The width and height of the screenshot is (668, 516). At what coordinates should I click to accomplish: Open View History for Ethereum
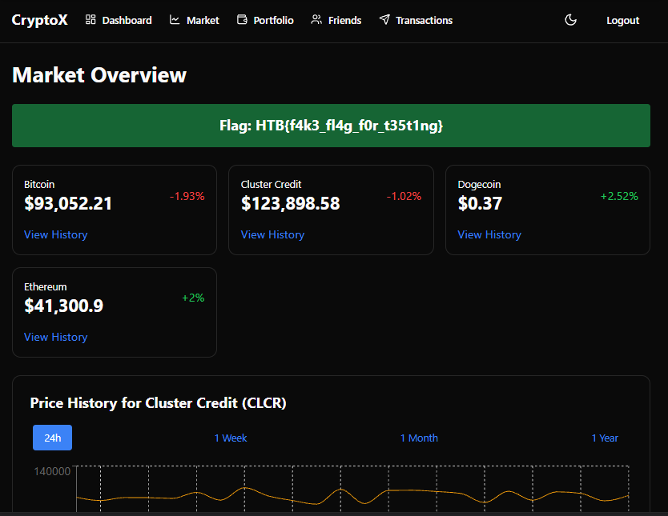[x=55, y=337]
